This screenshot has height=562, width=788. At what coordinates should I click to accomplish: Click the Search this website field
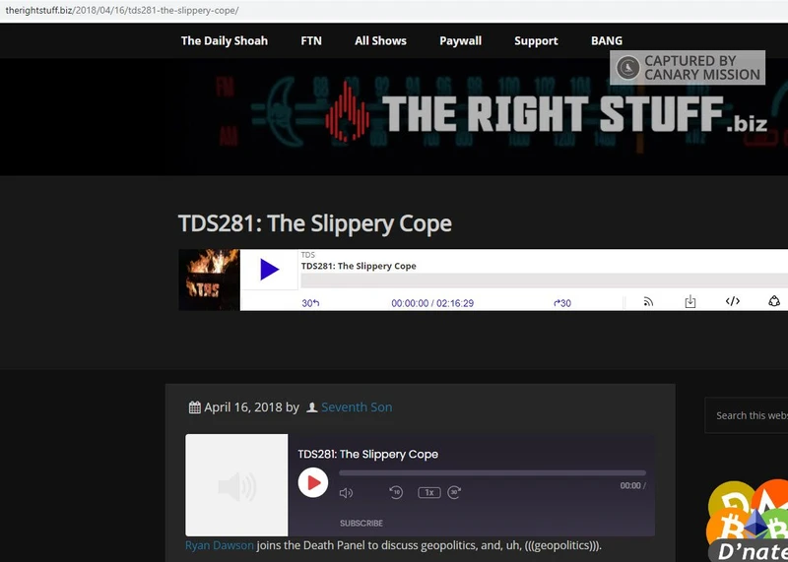pos(747,415)
